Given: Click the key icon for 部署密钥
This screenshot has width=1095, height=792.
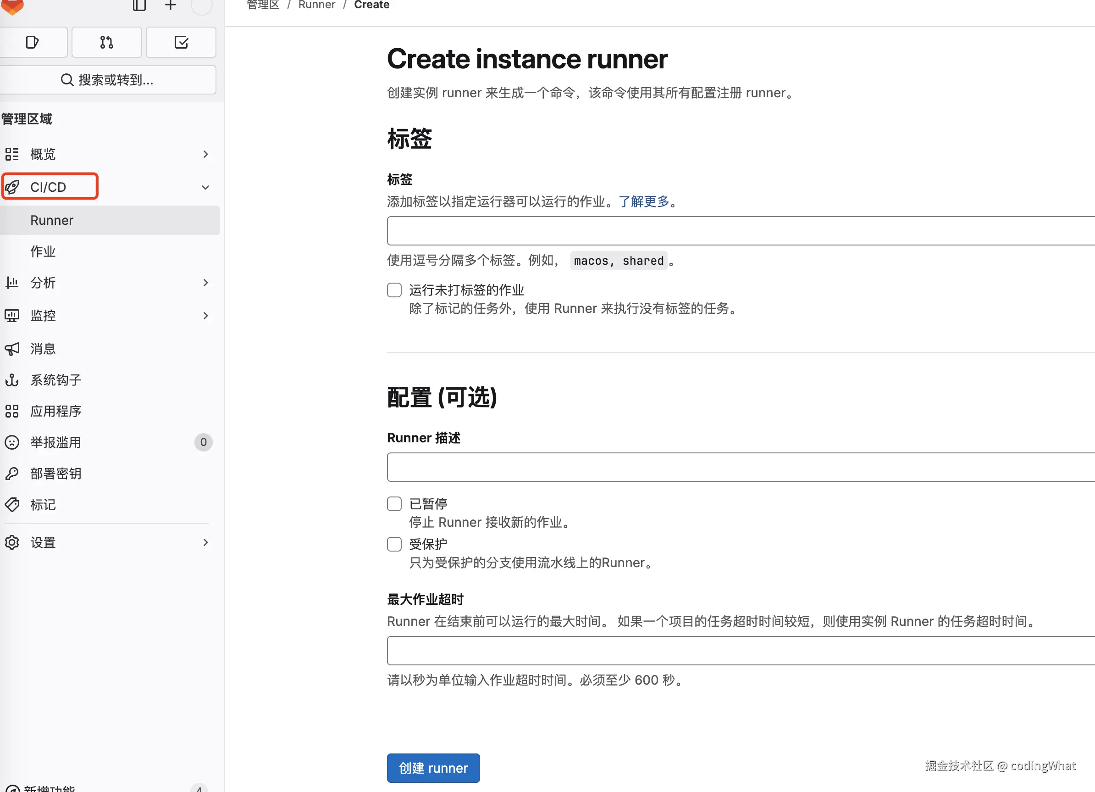Looking at the screenshot, I should [x=12, y=474].
